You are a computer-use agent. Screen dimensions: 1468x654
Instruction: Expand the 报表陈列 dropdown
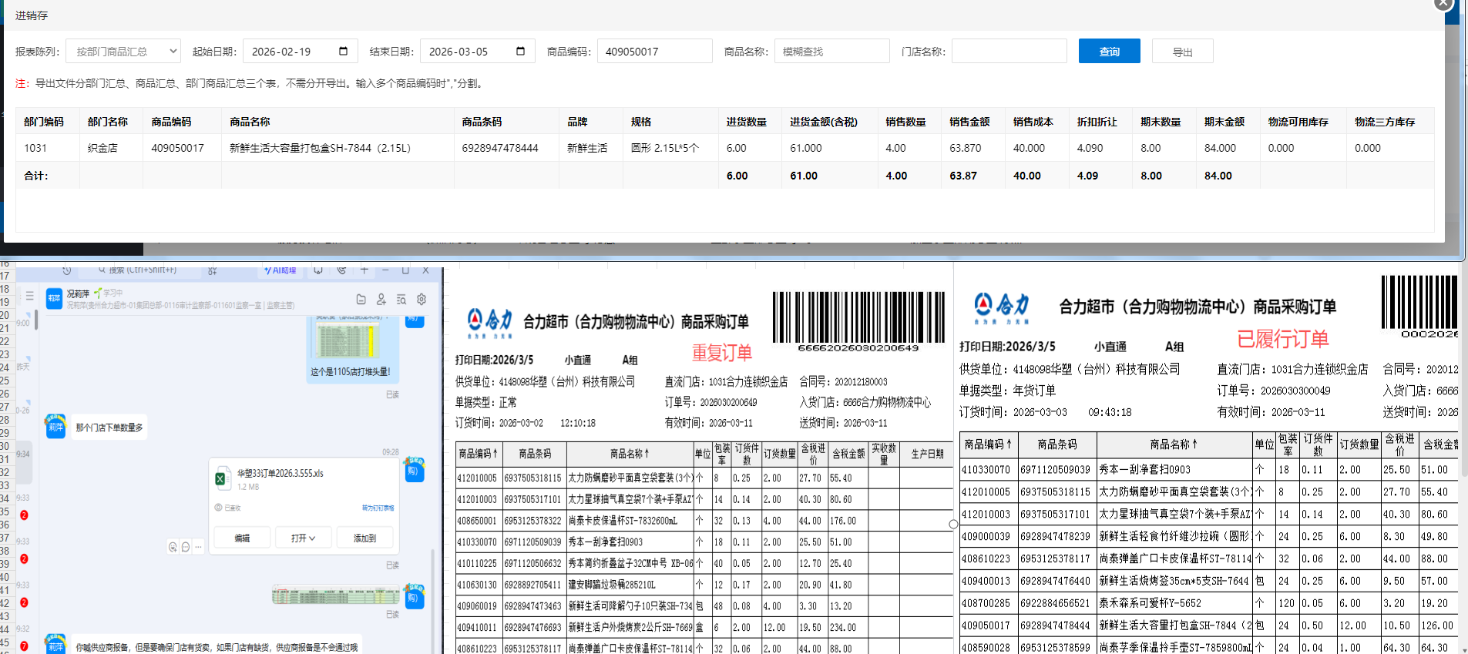(123, 52)
